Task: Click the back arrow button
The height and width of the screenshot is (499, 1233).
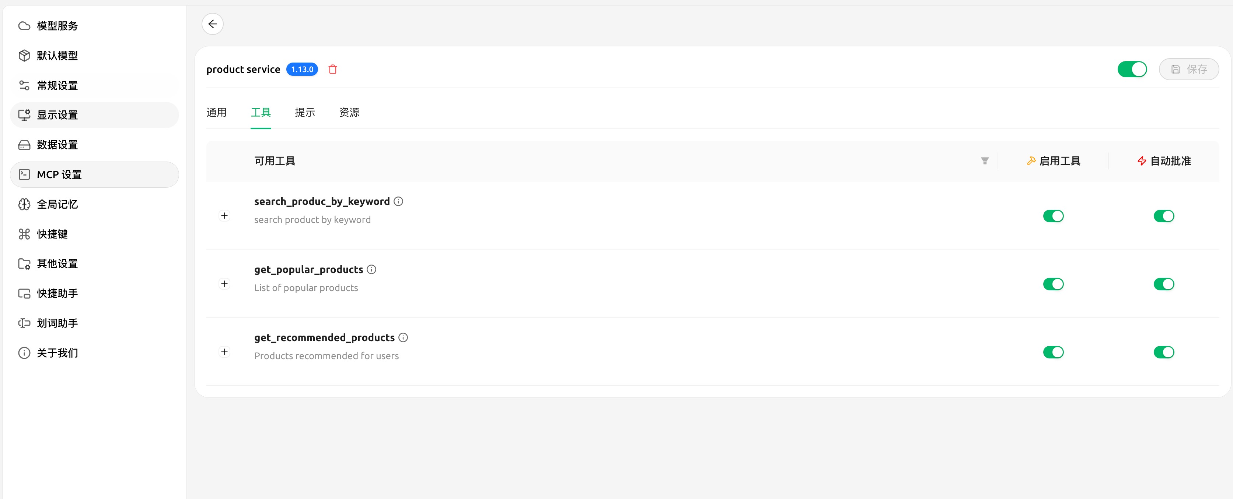Action: [x=213, y=24]
